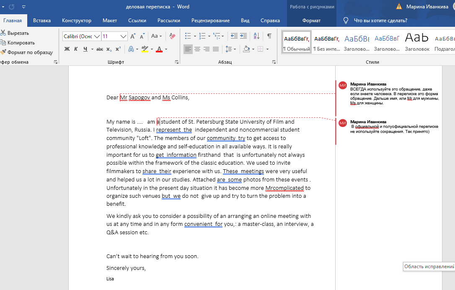Click the 'Что вы хотите сделать?' search box
The height and width of the screenshot is (290, 455).
(380, 21)
